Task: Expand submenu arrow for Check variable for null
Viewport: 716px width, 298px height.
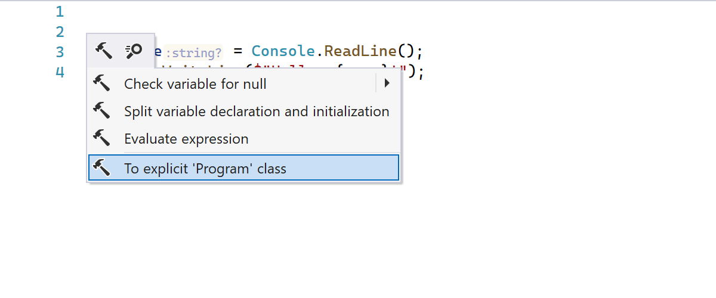Action: [x=387, y=83]
